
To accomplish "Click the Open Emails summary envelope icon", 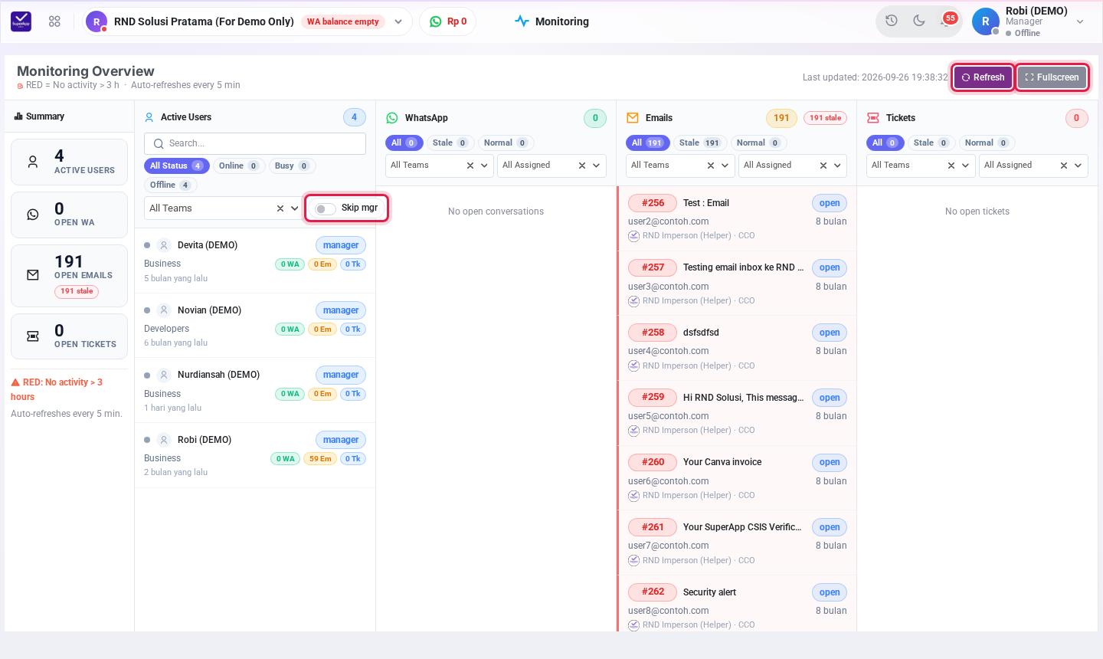I will [33, 274].
